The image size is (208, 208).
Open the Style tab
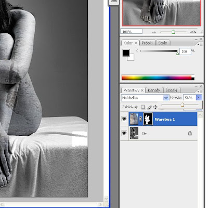click(x=163, y=43)
